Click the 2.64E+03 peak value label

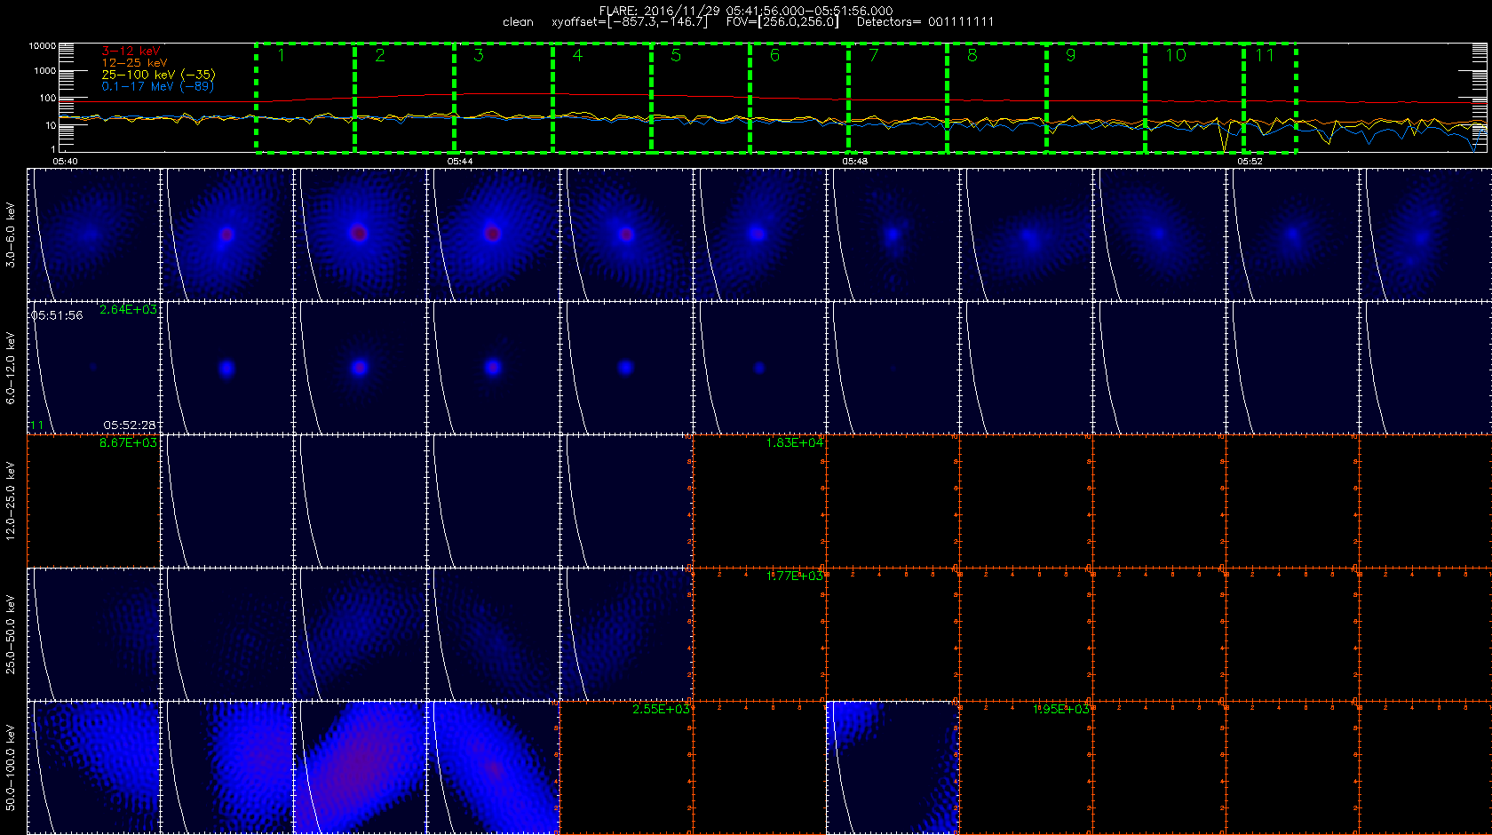(x=128, y=309)
